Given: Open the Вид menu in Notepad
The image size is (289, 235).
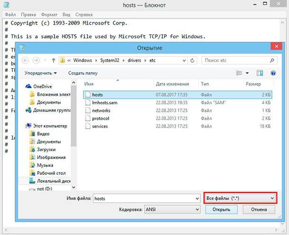Looking at the screenshot, I should (66, 15).
